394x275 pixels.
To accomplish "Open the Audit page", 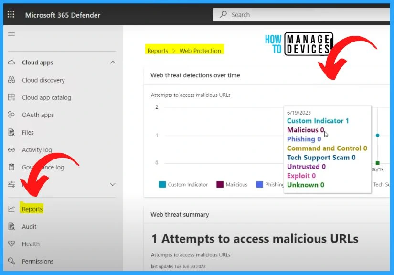I will [29, 226].
